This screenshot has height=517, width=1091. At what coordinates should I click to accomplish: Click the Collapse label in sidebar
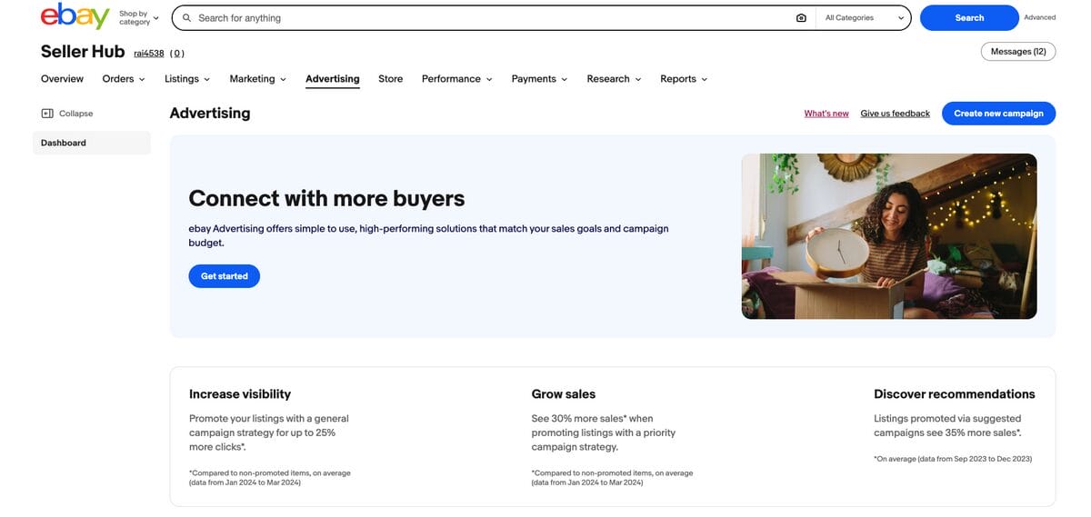[76, 114]
